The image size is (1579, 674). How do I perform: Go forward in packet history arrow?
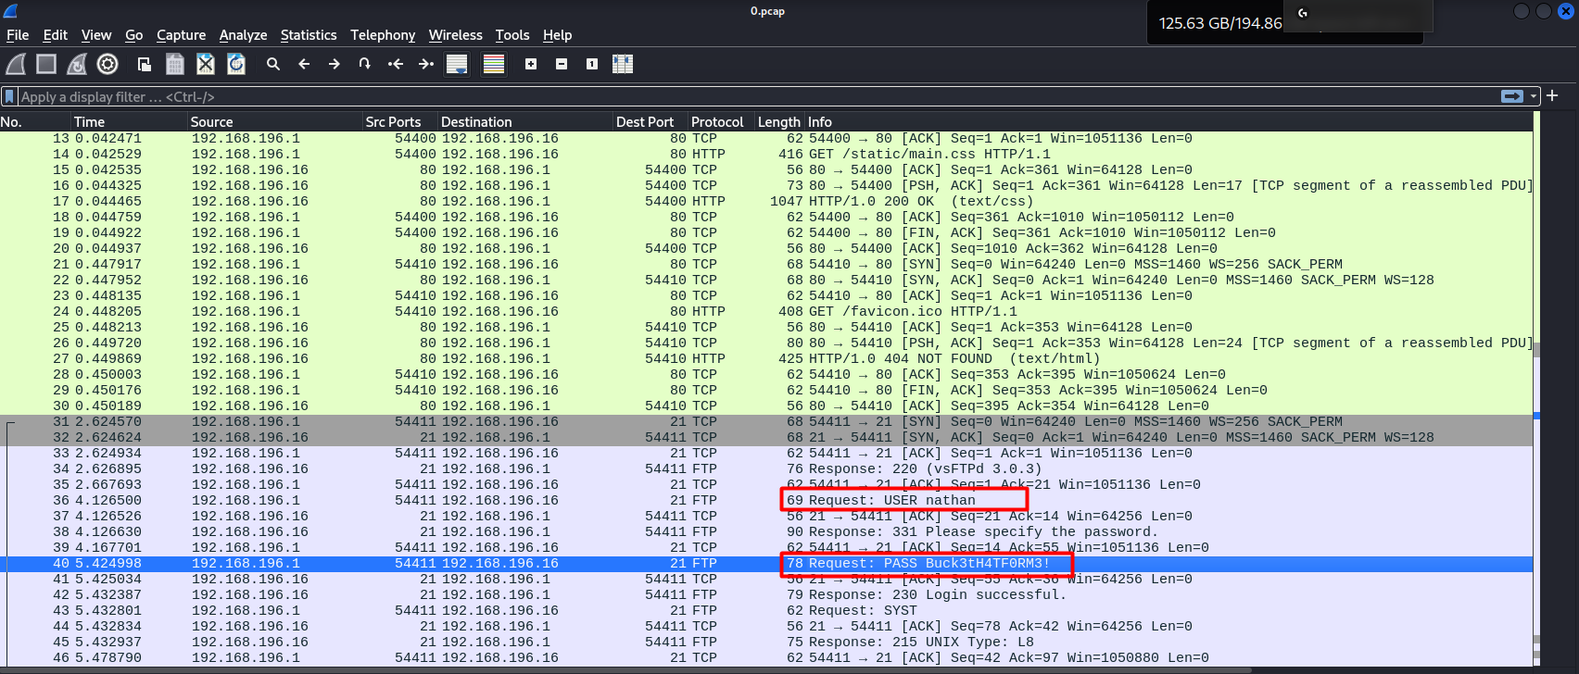(335, 64)
